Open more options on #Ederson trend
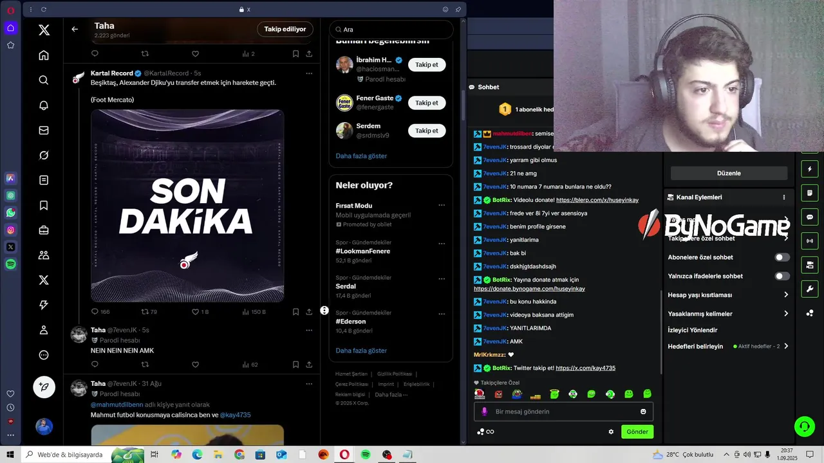This screenshot has width=824, height=463. [x=442, y=314]
